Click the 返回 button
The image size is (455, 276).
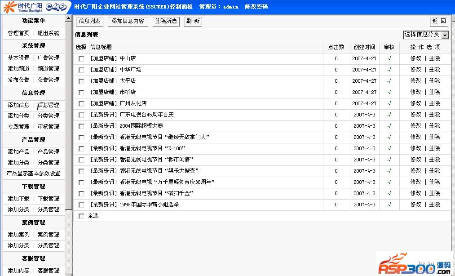[439, 21]
